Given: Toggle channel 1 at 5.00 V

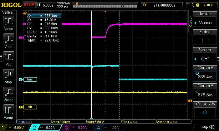Looking at the screenshot, I should click(15, 128).
